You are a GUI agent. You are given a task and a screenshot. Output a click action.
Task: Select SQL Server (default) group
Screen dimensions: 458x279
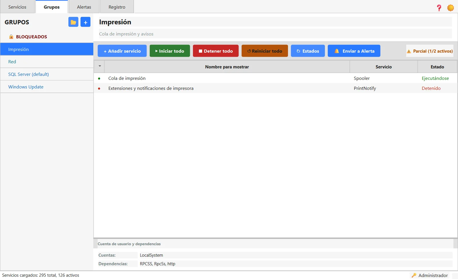[47, 74]
